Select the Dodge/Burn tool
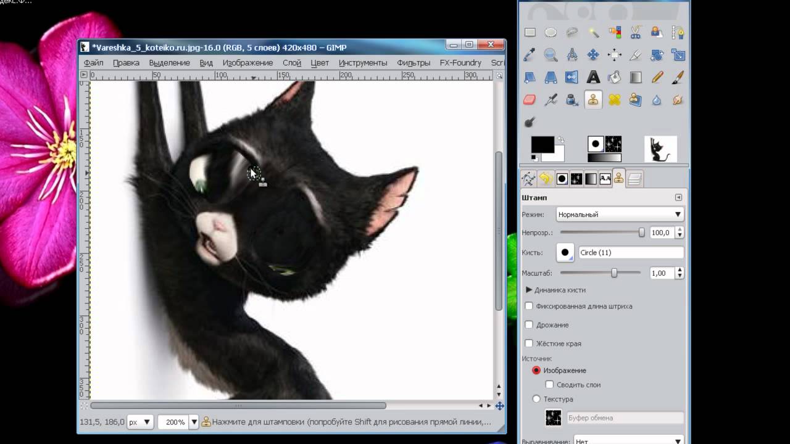The width and height of the screenshot is (790, 444). (x=530, y=121)
